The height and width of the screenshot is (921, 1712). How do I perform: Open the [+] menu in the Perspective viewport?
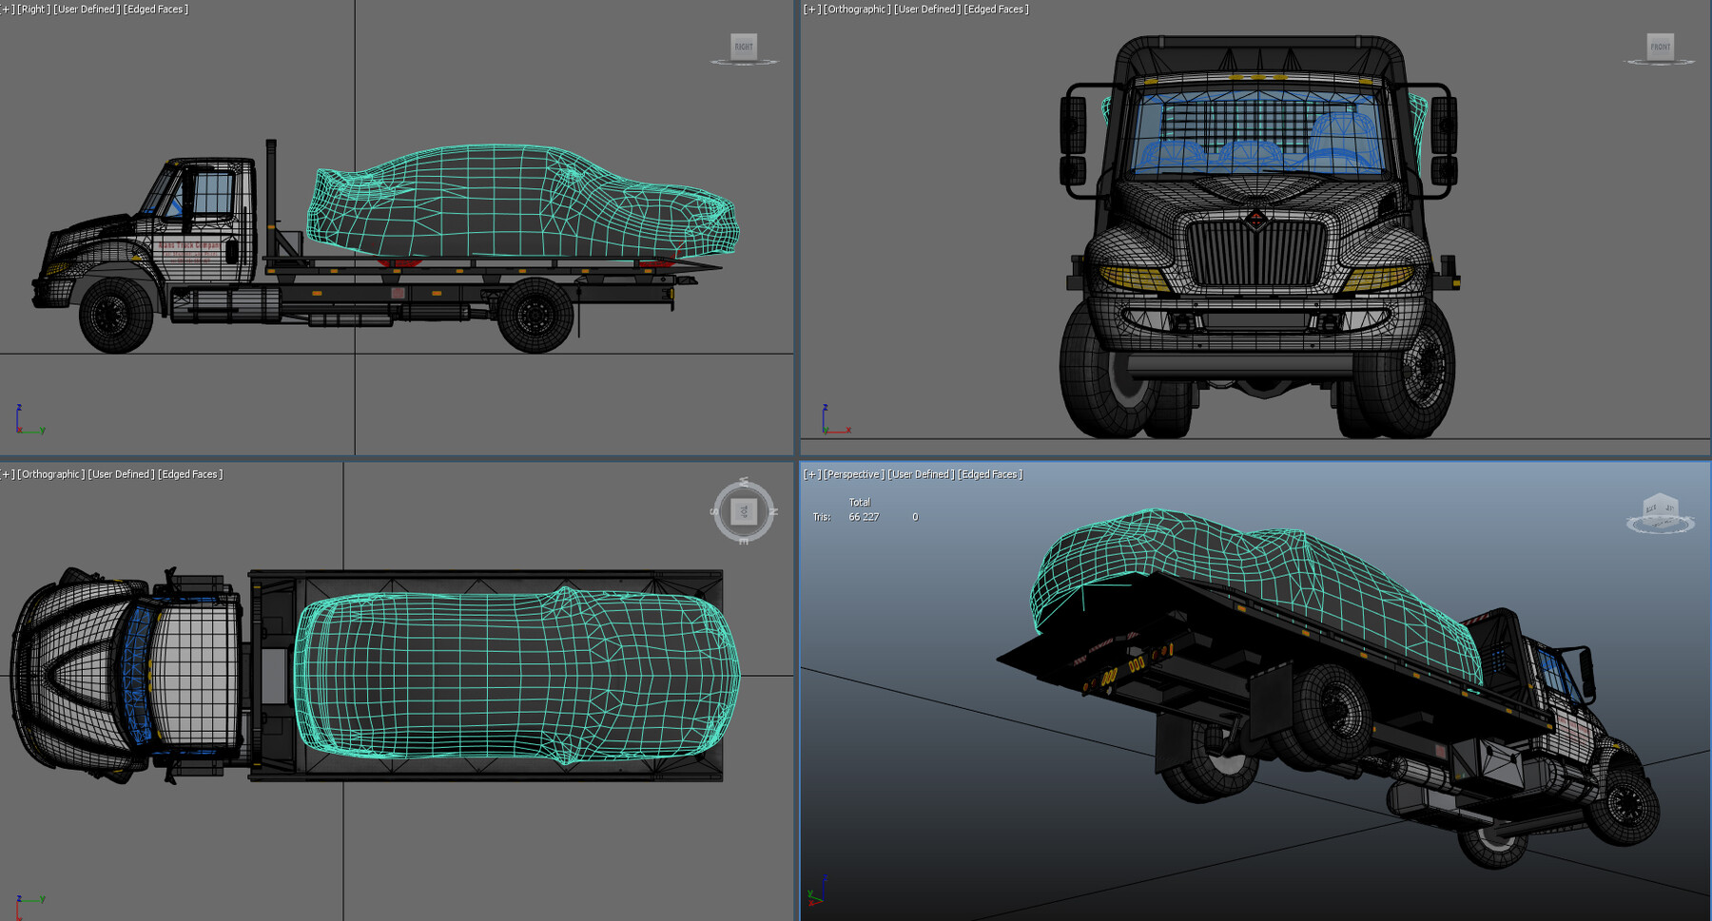coord(811,474)
